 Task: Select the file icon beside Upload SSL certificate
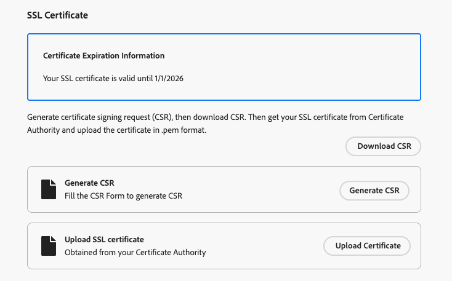coord(49,246)
